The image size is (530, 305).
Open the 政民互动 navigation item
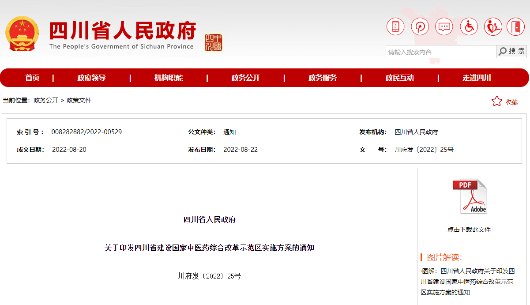coord(400,78)
